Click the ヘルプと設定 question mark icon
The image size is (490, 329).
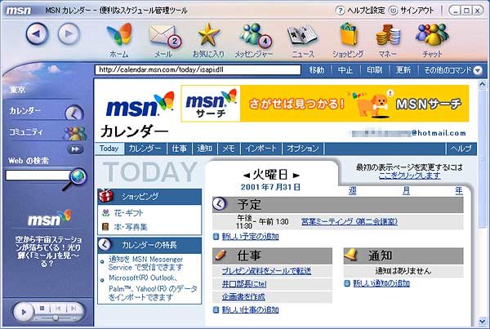pos(340,11)
